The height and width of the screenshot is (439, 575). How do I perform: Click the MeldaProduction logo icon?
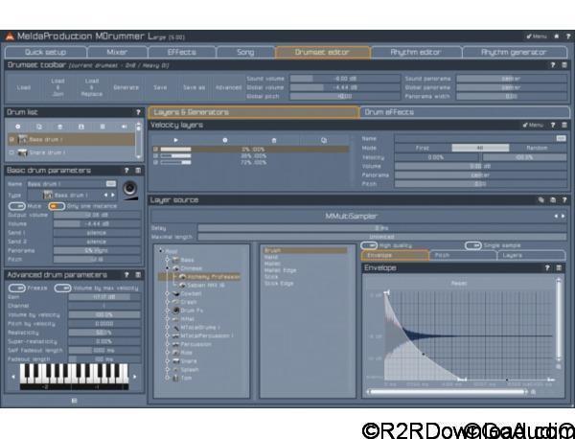coord(10,36)
